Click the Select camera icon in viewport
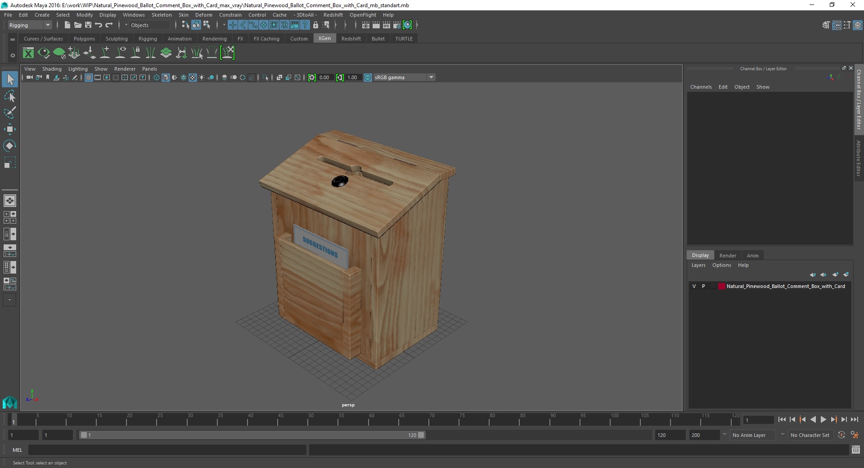The height and width of the screenshot is (468, 864). point(29,77)
